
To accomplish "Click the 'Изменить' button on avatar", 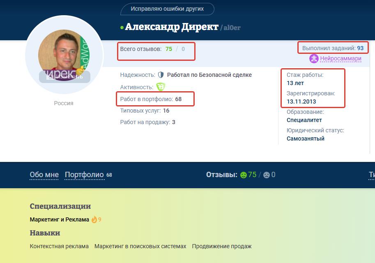I will [64, 77].
